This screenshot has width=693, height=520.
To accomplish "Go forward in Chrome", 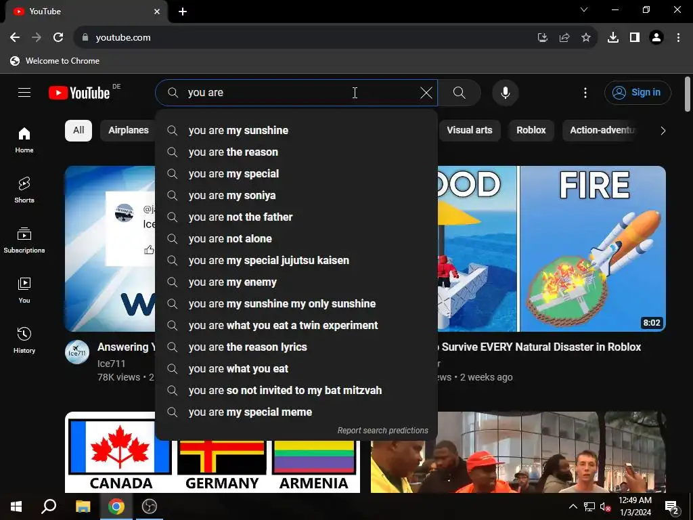I will pyautogui.click(x=37, y=38).
